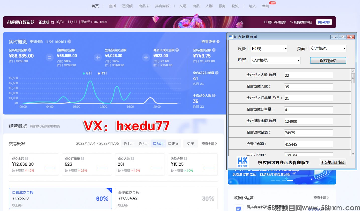Select the 抖音商城 navigation tab
Screen dimensions: 360x211
(162, 6)
